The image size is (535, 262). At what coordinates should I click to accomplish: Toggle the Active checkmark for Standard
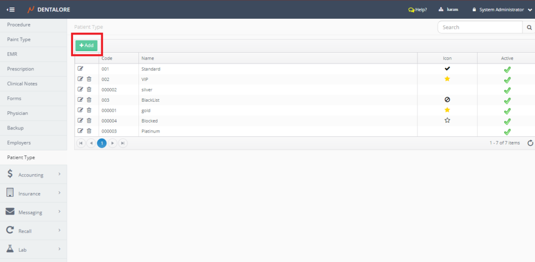507,69
